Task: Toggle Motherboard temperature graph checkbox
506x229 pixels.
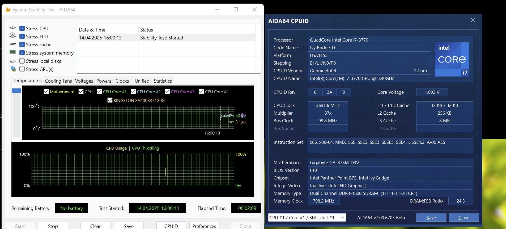Action: point(46,91)
